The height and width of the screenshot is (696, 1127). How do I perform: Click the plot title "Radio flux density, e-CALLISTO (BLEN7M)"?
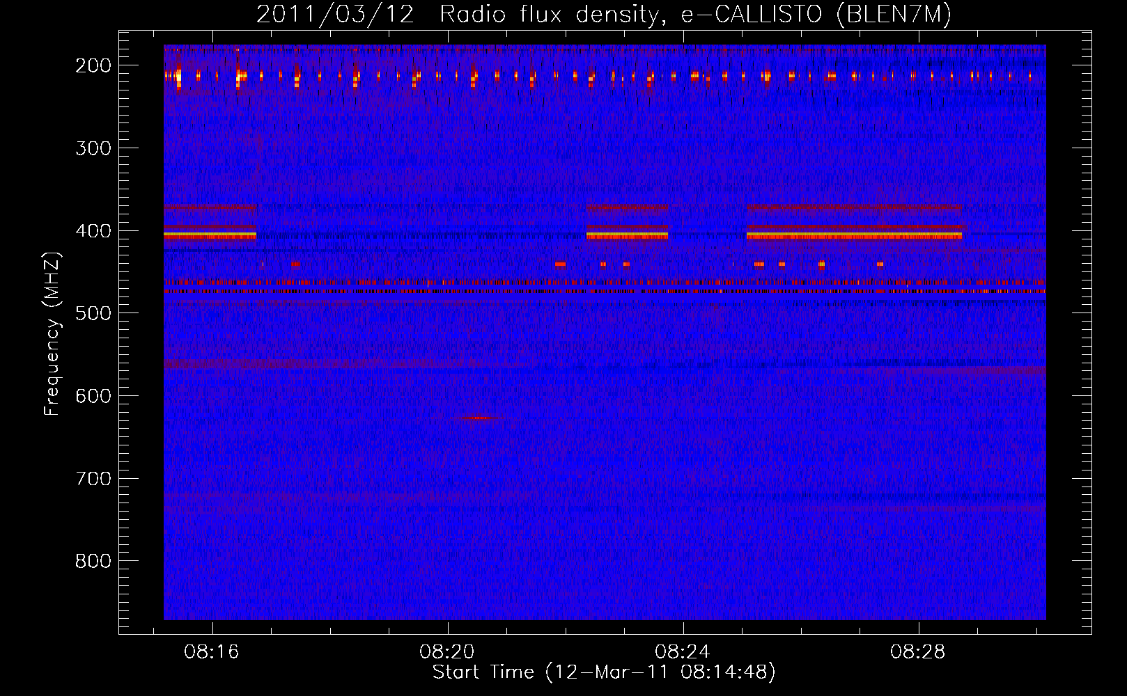click(695, 15)
